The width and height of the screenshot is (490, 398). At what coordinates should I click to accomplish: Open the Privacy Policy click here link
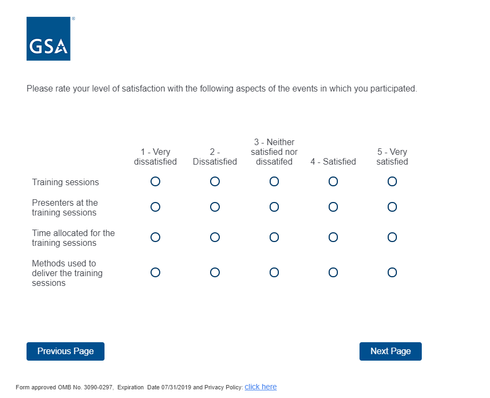(260, 387)
